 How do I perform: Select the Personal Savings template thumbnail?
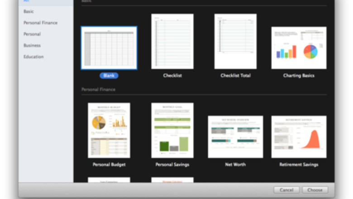pyautogui.click(x=172, y=130)
